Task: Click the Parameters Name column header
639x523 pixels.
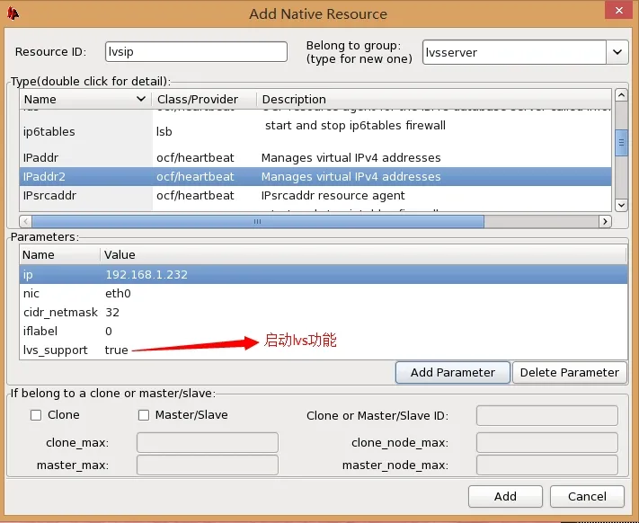Action: click(60, 254)
